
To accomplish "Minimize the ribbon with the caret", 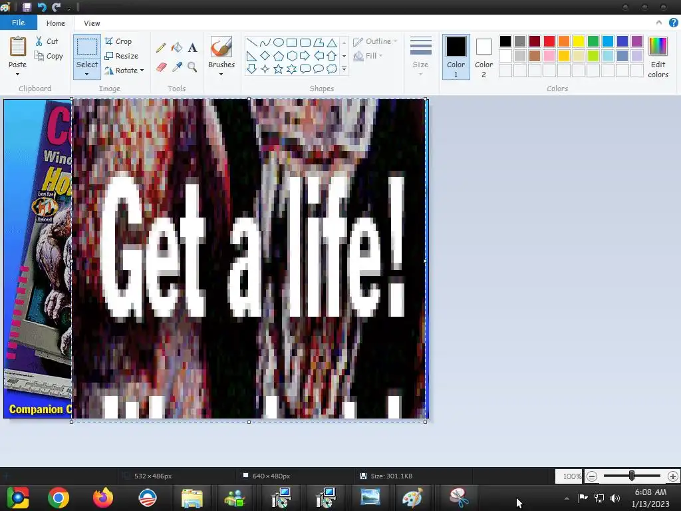I will 659,23.
